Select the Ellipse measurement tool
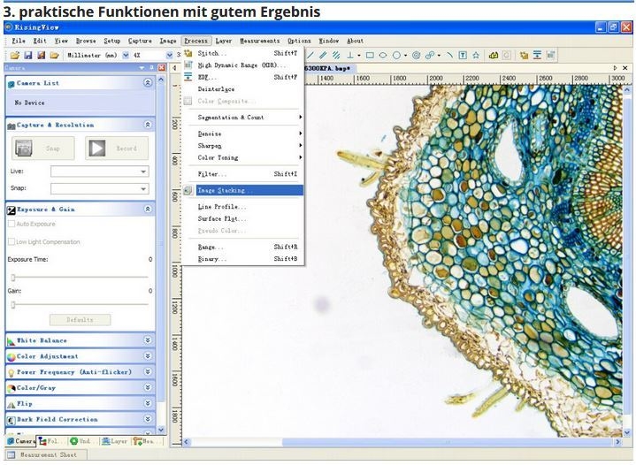Image resolution: width=636 pixels, height=465 pixels. pos(382,55)
